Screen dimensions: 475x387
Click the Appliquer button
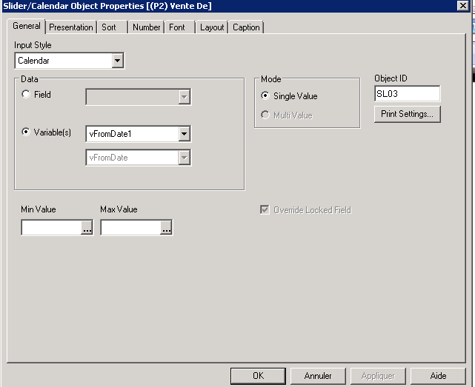378,376
